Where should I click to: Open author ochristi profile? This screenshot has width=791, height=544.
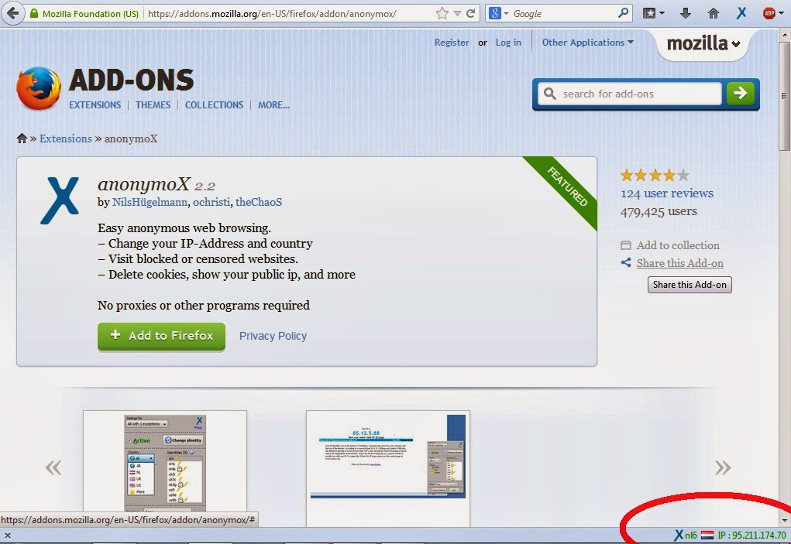click(212, 202)
